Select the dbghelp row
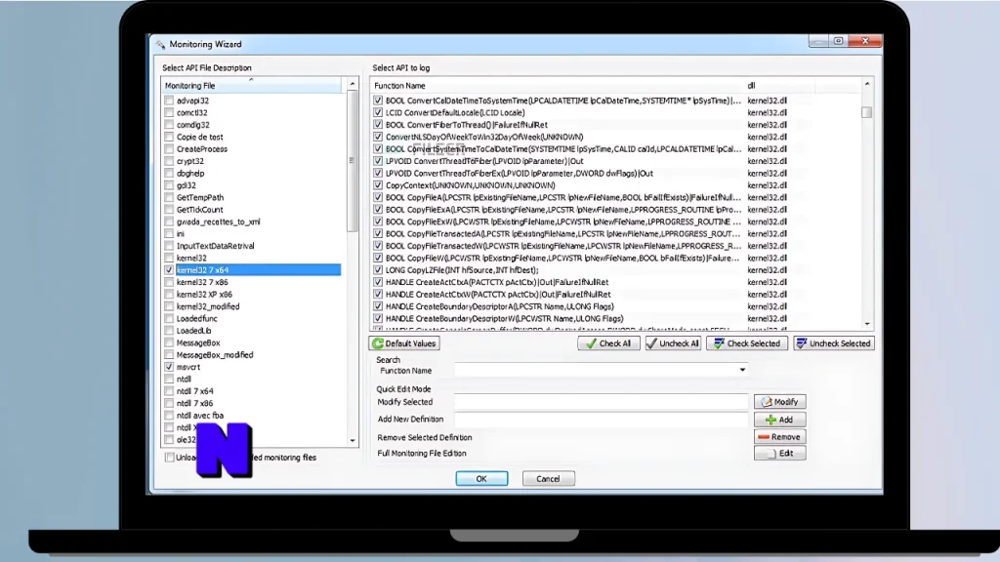The image size is (1000, 562). pyautogui.click(x=252, y=174)
